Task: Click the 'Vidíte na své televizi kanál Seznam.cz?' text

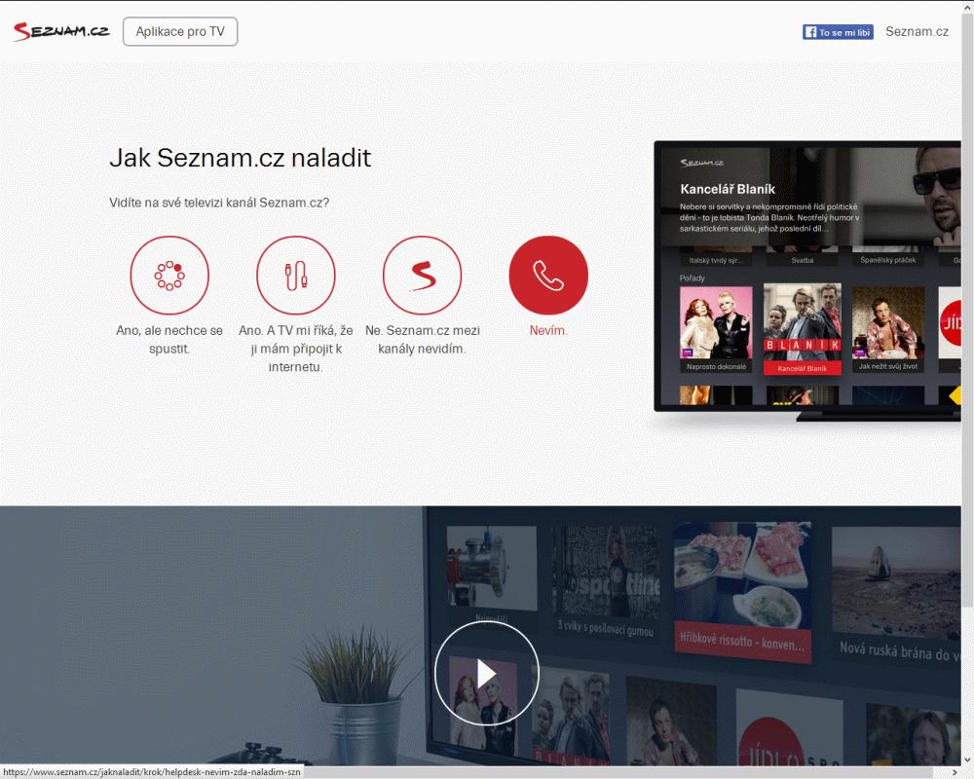Action: click(219, 203)
